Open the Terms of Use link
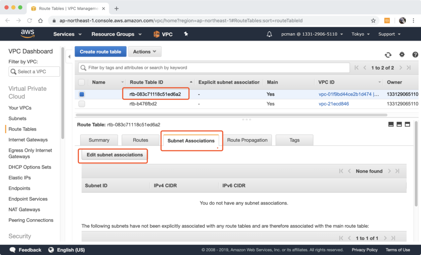This screenshot has width=421, height=255. pyautogui.click(x=398, y=250)
